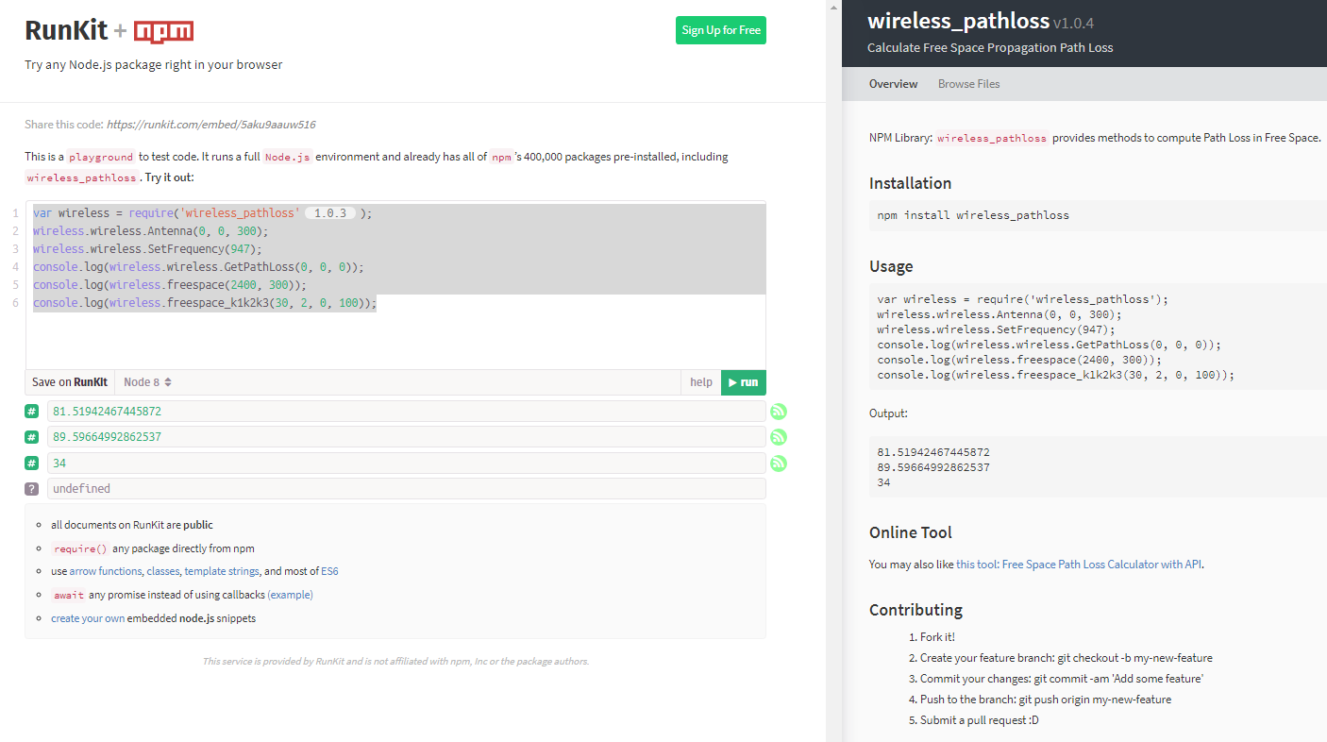This screenshot has width=1327, height=742.
Task: Click question mark icon beside undefined
Action: 32,489
